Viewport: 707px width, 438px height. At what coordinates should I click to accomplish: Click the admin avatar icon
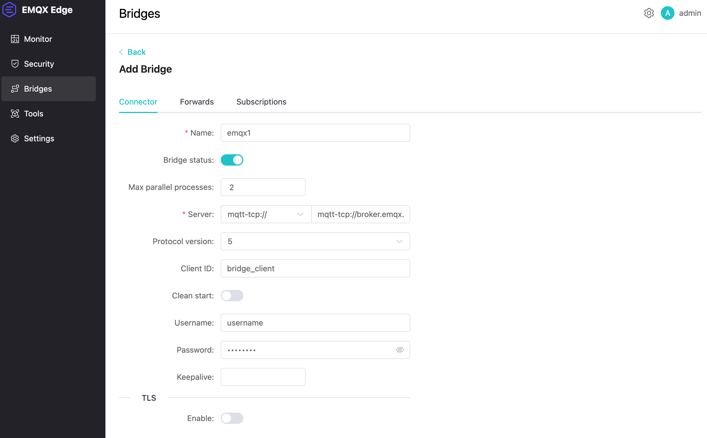coord(667,13)
